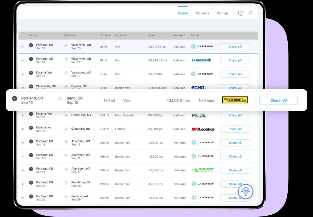Click drop-off arrow icon beside Poulsbo, WA

(x=66, y=196)
